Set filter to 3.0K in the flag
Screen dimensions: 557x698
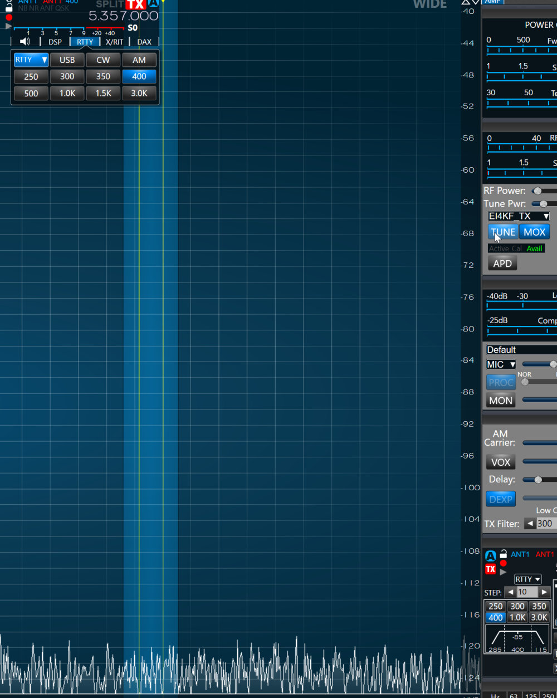coord(139,93)
